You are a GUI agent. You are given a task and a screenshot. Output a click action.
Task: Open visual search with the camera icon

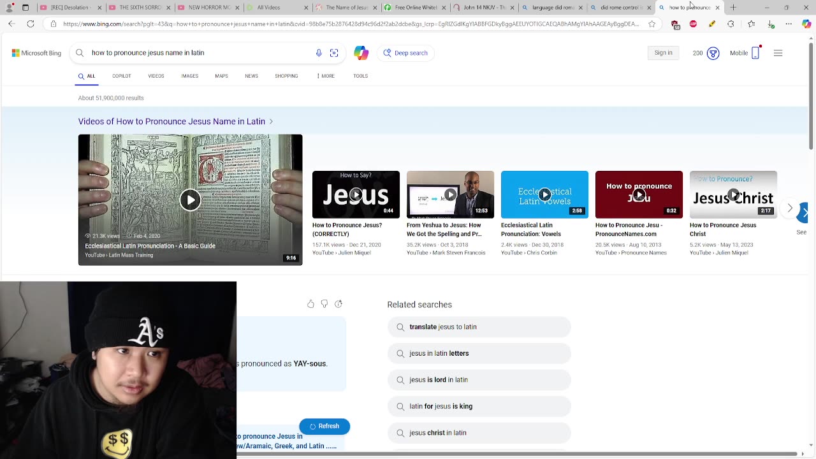[x=334, y=53]
